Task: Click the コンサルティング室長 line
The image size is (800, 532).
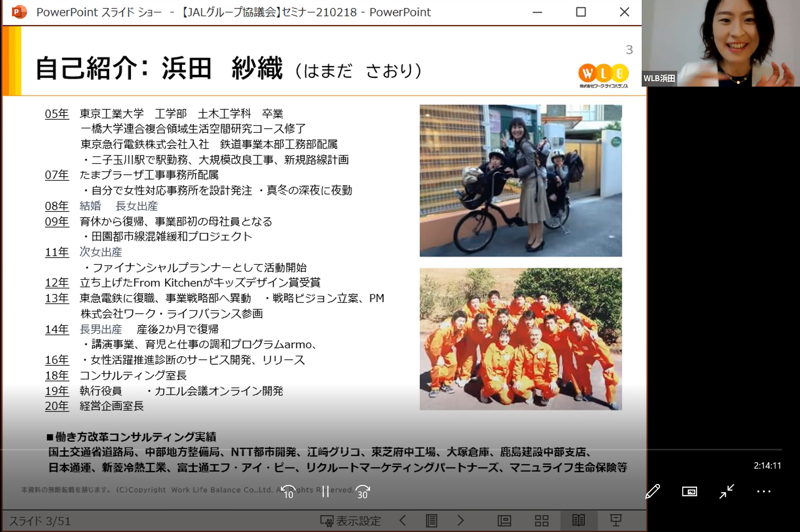Action: tap(133, 376)
